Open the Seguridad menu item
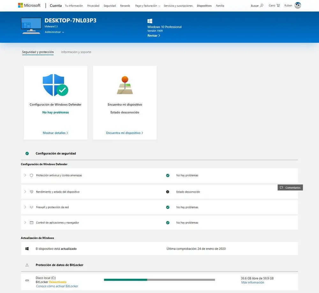The image size is (319, 293). pos(110,6)
